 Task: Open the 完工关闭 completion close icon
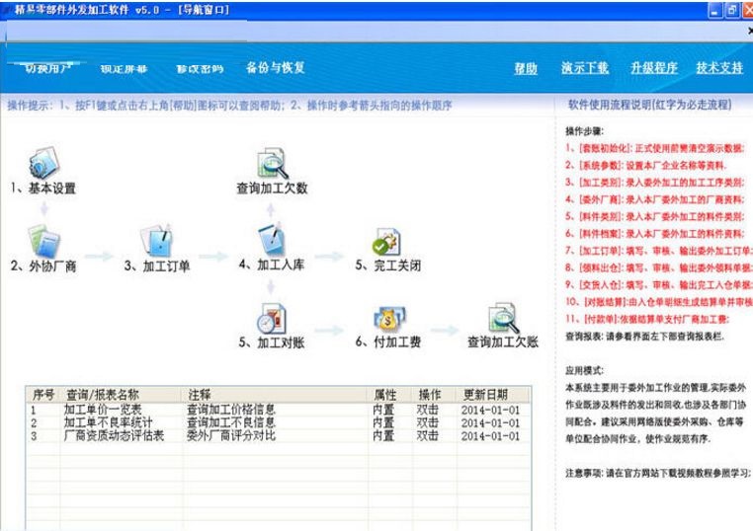(x=387, y=241)
